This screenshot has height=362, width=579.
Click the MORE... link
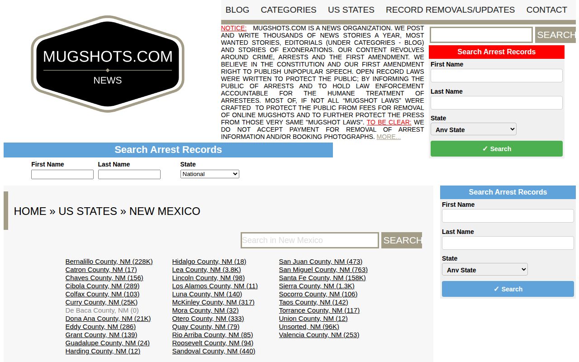[389, 137]
